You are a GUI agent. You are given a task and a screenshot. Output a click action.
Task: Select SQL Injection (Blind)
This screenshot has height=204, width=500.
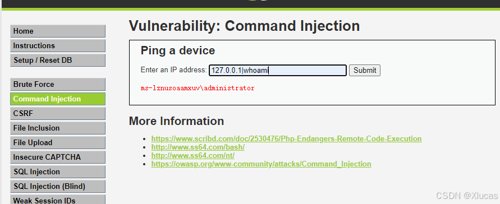click(58, 186)
